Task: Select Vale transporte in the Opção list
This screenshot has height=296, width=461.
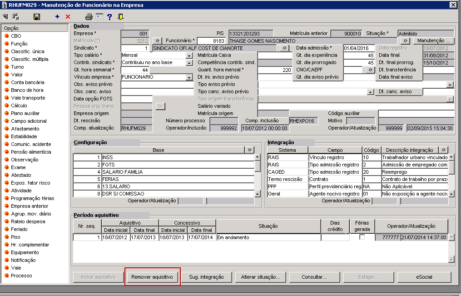Action: click(x=28, y=98)
